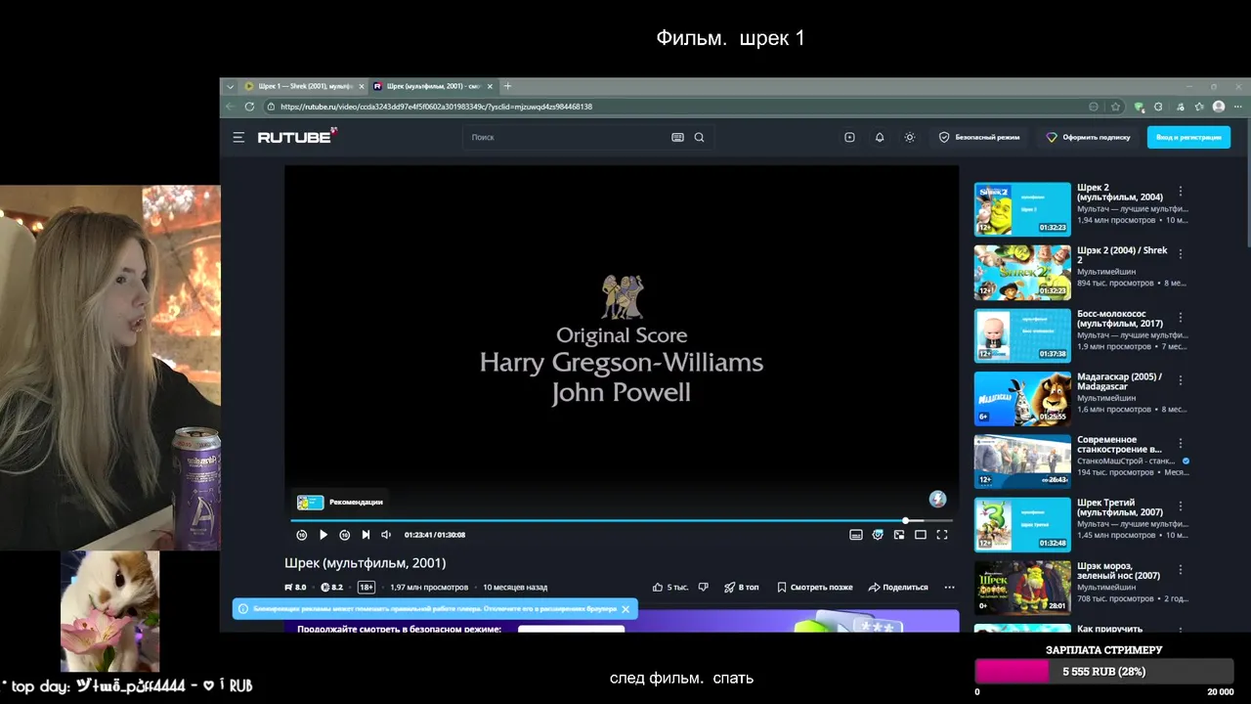Image resolution: width=1251 pixels, height=704 pixels.
Task: Open Босс-молокосос thumbnail
Action: [x=1022, y=335]
